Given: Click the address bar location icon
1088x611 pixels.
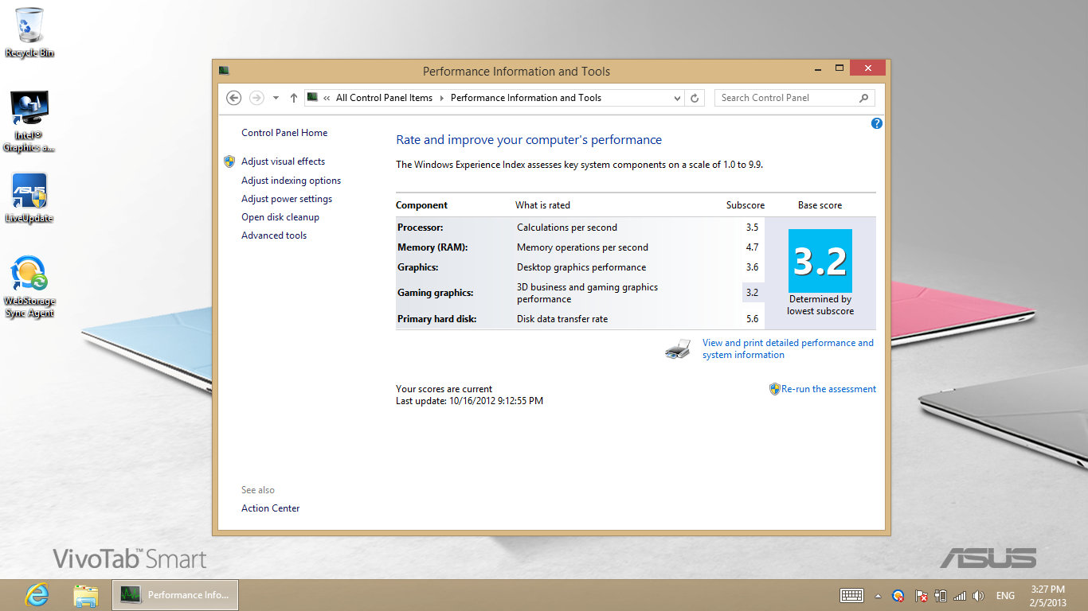Looking at the screenshot, I should point(313,98).
